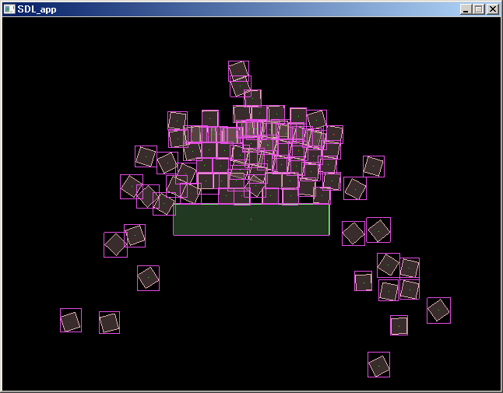
Task: Maximize the SDL_app window
Action: click(479, 9)
